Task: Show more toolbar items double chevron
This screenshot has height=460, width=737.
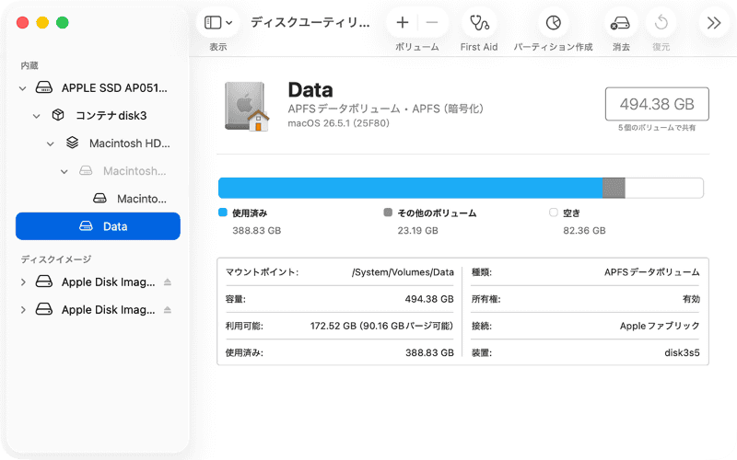Action: pyautogui.click(x=714, y=22)
